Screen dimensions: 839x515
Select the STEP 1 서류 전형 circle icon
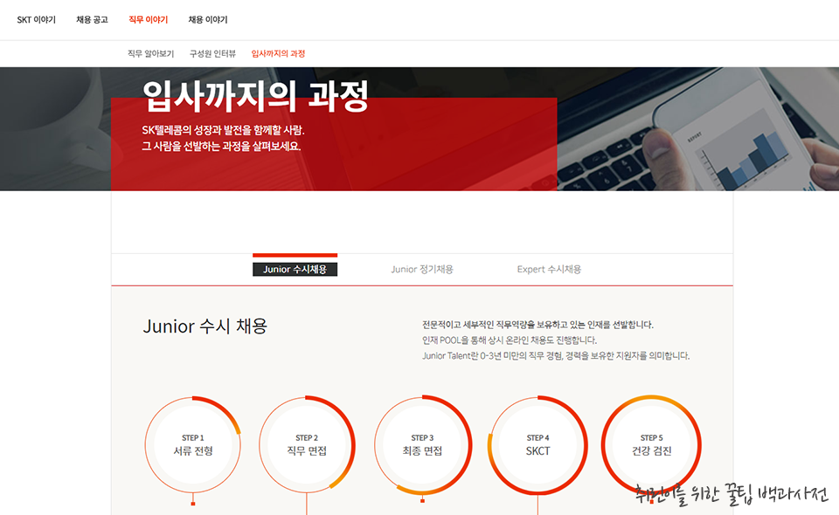click(194, 444)
